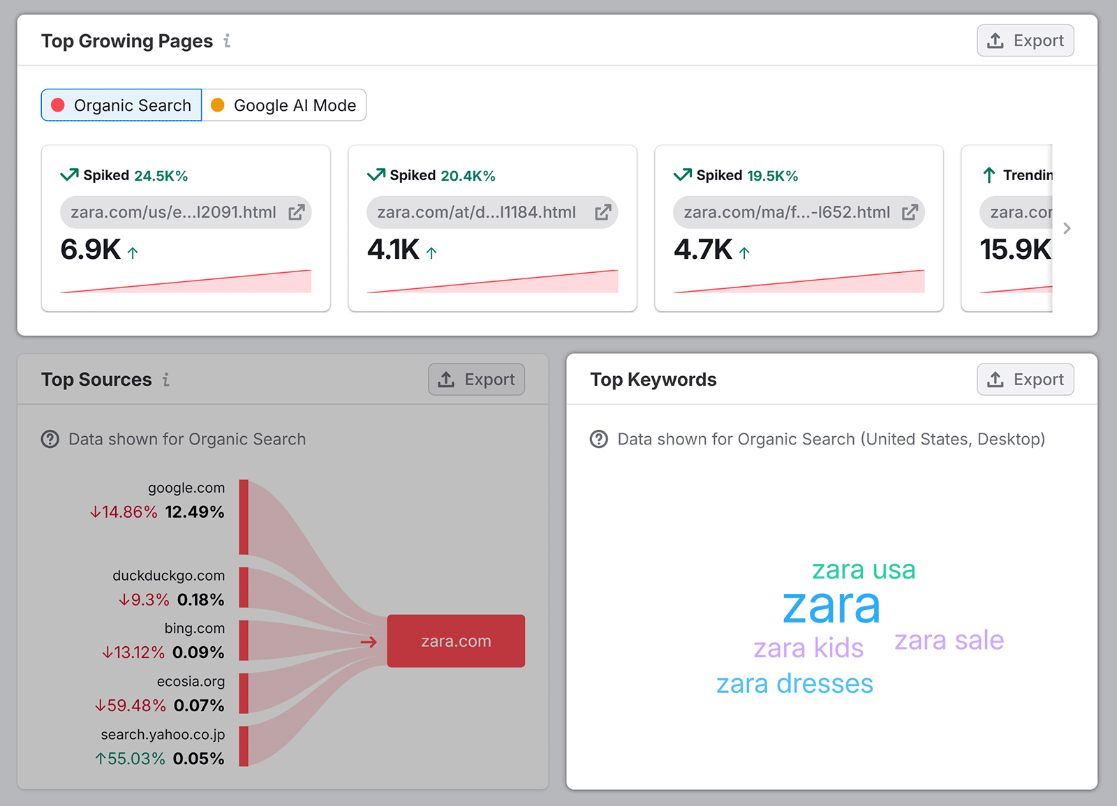Click the bing.com 0.09% share value
The width and height of the screenshot is (1117, 806).
(x=198, y=652)
